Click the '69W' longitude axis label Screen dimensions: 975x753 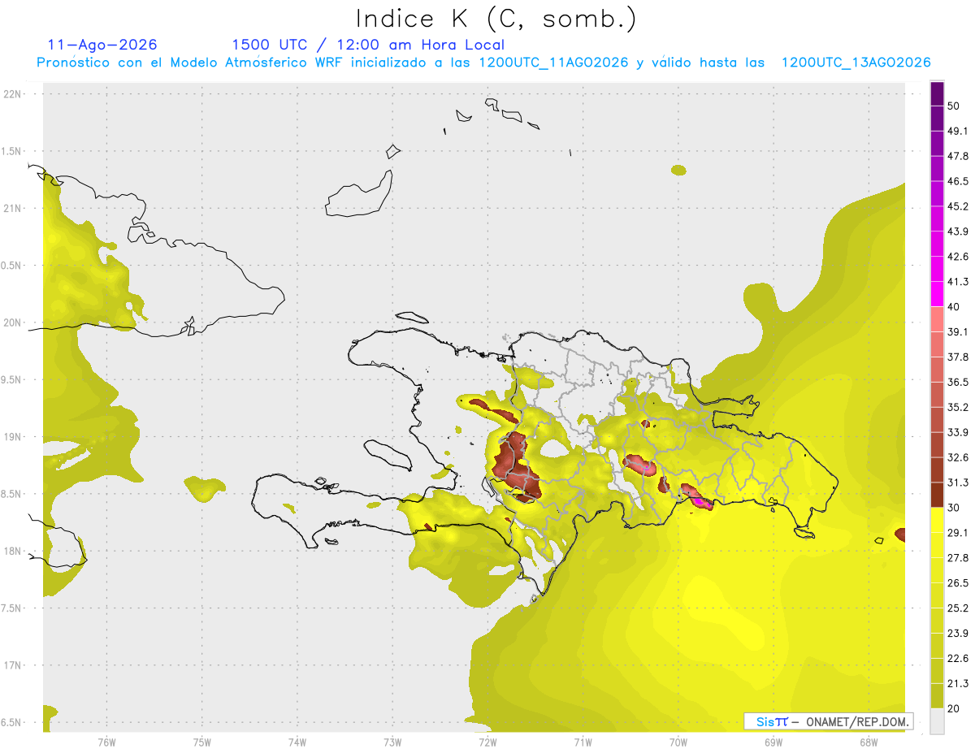773,742
